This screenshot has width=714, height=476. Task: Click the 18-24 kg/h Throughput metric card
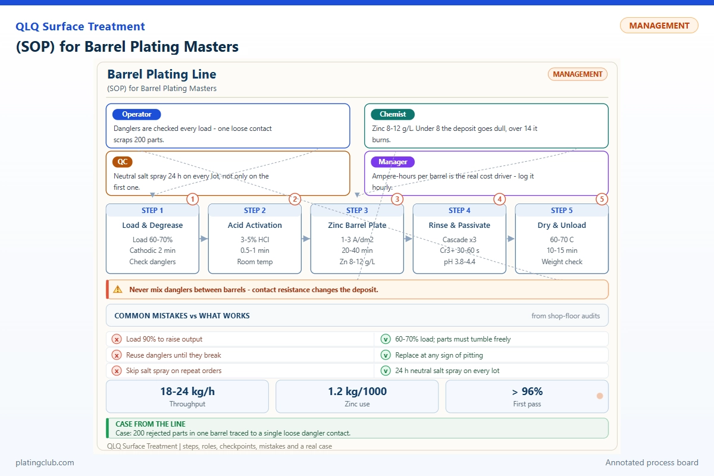point(187,396)
